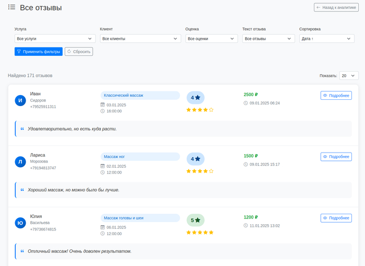Click the rating badge 5 star for Юлия
This screenshot has width=365, height=266.
point(196,220)
